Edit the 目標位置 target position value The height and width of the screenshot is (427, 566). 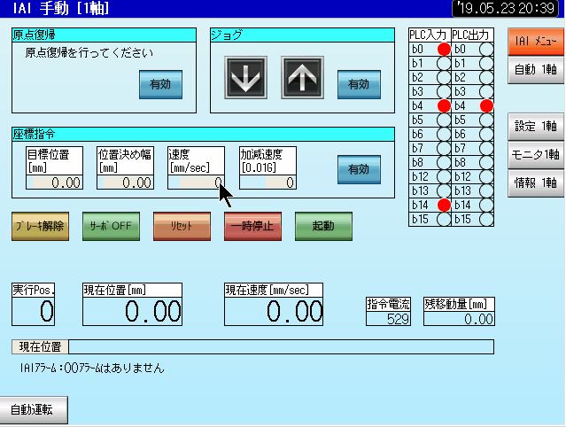pos(55,182)
